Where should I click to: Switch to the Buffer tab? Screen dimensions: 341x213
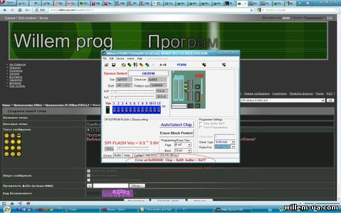(118, 155)
